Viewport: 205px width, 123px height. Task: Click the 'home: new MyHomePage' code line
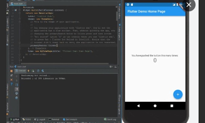pyautogui.click(x=60, y=51)
